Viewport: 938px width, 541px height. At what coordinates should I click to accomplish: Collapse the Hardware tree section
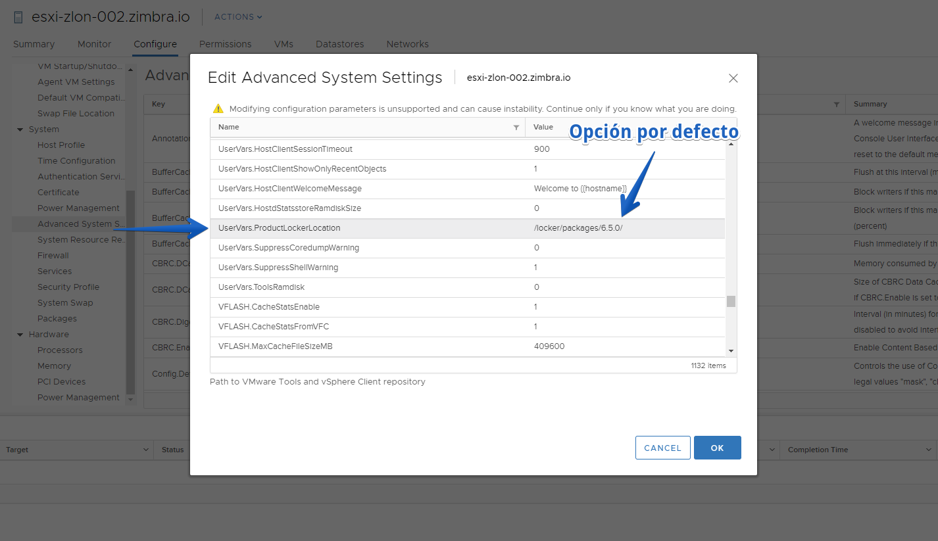coord(20,335)
